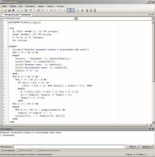
Task: Open the Сервис menu
Action: [41, 6]
